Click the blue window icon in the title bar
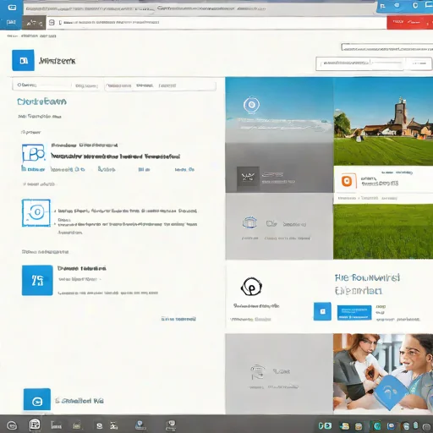This screenshot has height=433, width=433. coord(12,8)
